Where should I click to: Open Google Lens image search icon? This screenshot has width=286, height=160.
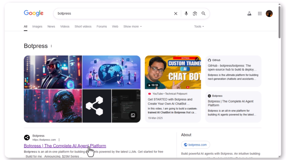tap(195, 13)
